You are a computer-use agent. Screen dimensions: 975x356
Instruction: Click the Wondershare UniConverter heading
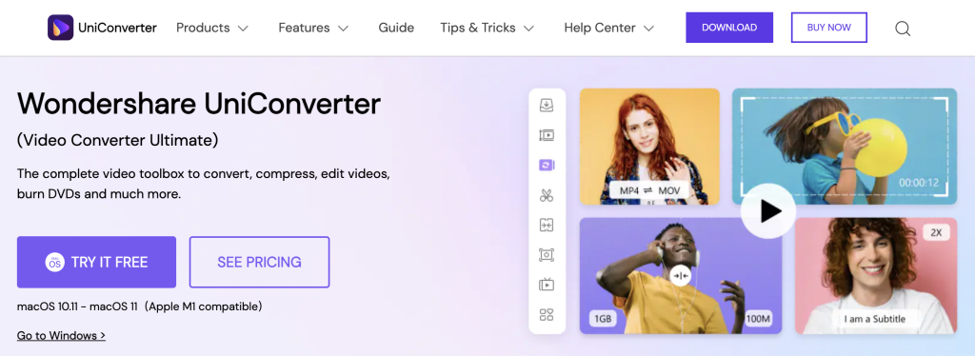tap(199, 103)
